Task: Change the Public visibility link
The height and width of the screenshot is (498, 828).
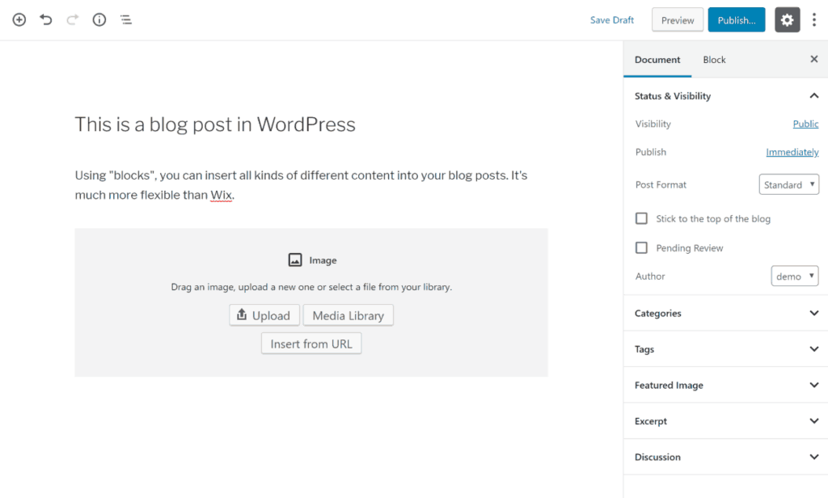Action: click(x=805, y=124)
